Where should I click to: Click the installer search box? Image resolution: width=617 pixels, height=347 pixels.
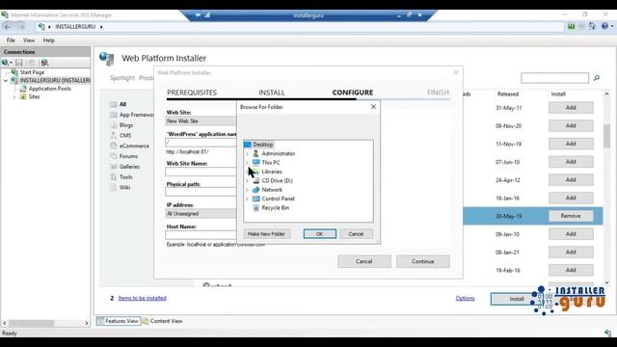click(554, 78)
